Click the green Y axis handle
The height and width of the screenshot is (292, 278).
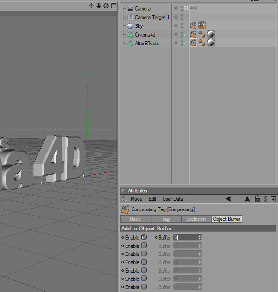point(88,87)
